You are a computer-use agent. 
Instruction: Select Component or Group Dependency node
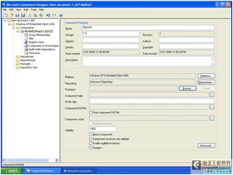[44, 46]
